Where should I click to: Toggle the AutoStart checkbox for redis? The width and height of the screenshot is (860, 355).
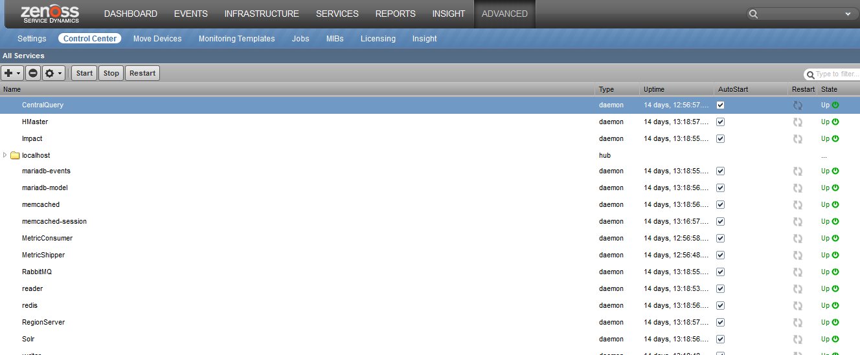coord(721,305)
